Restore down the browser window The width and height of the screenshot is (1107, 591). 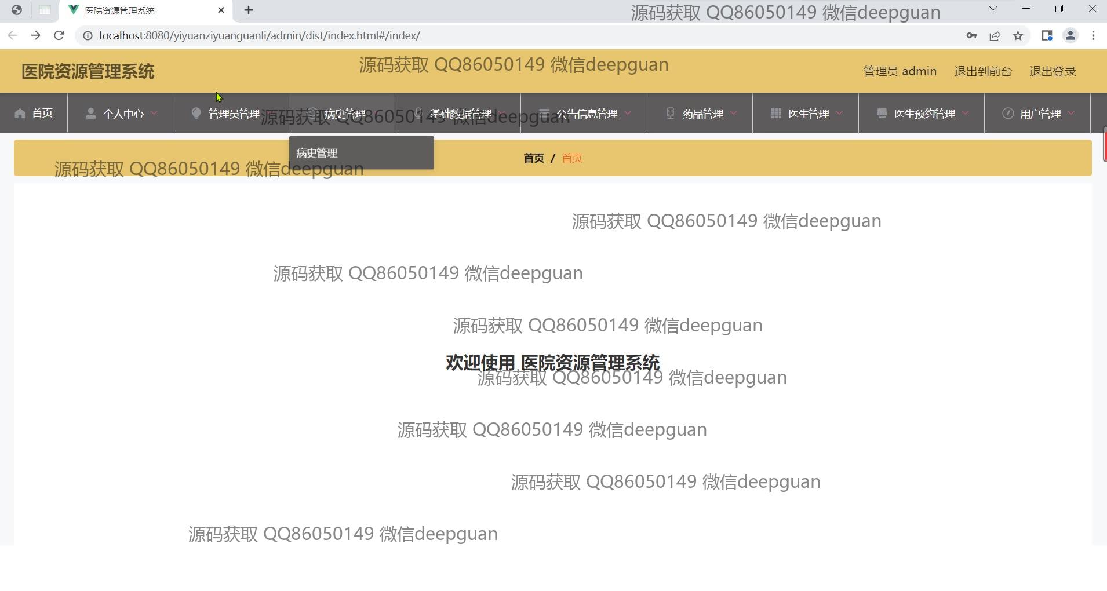pyautogui.click(x=1059, y=9)
